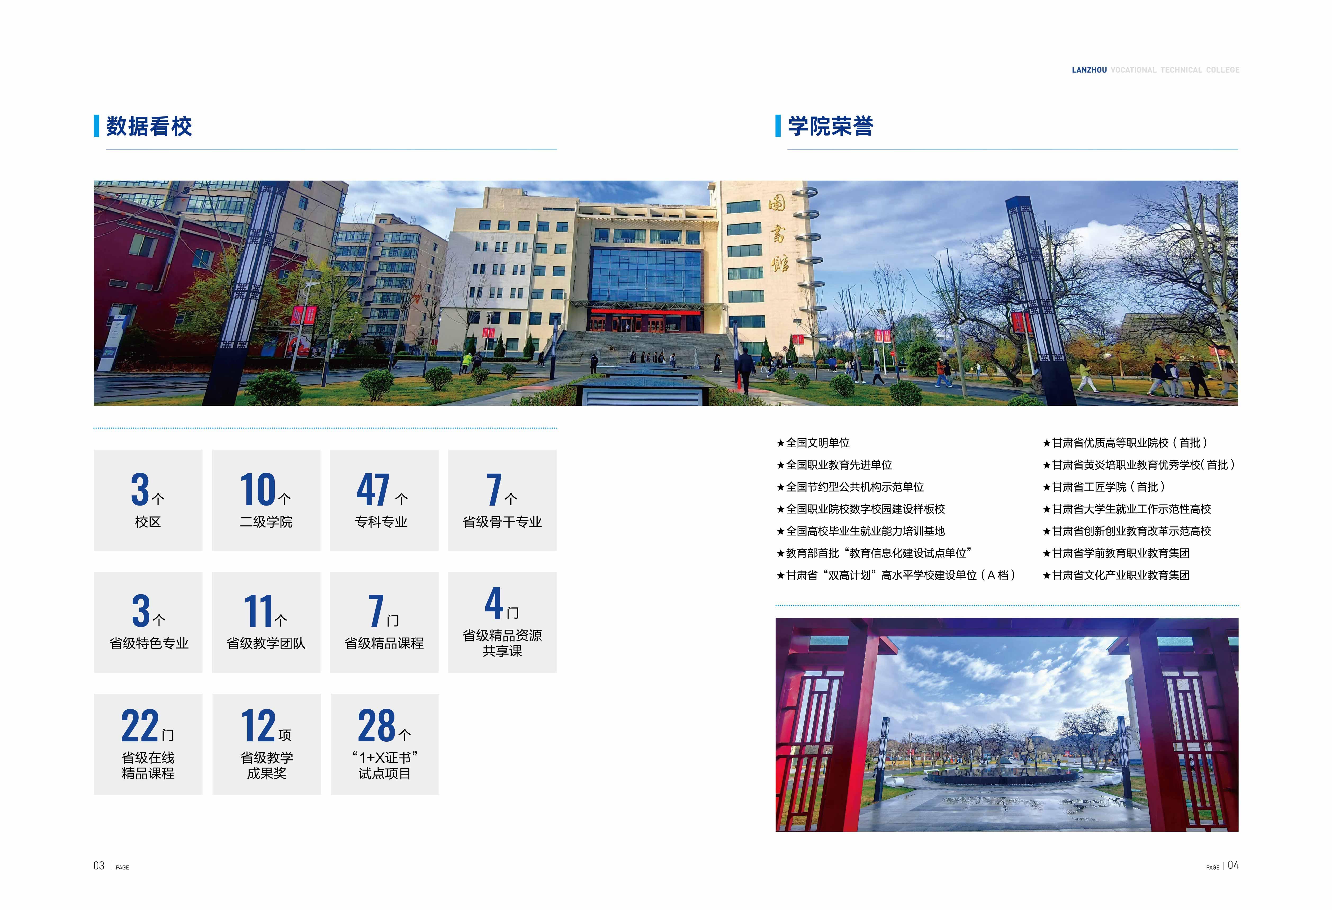Click the 数据看校 section heading
This screenshot has width=1332, height=910.
[149, 126]
